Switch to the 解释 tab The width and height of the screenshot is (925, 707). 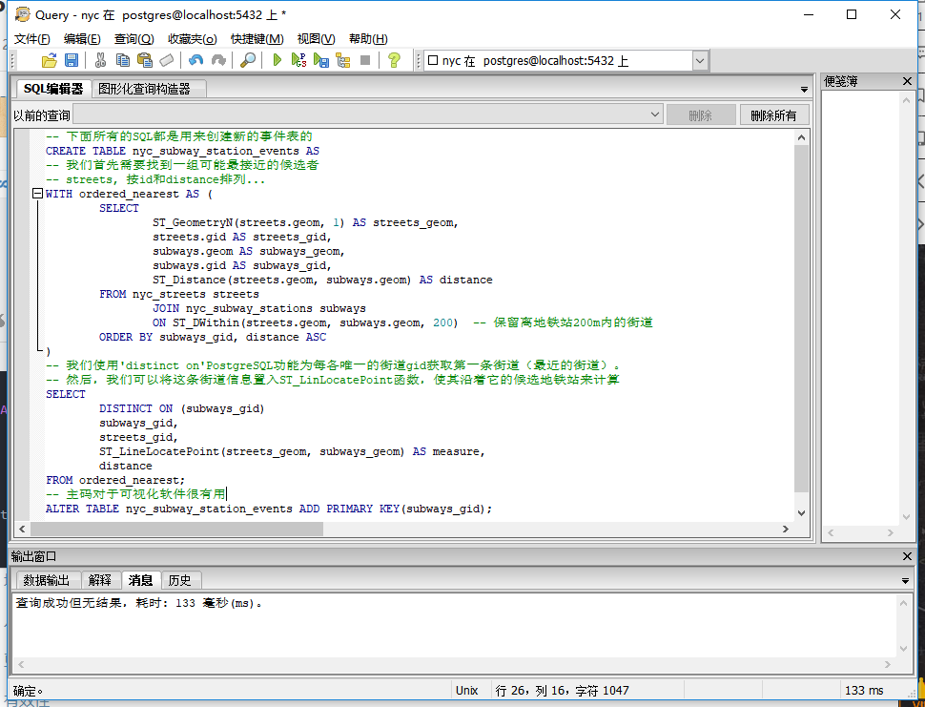100,580
